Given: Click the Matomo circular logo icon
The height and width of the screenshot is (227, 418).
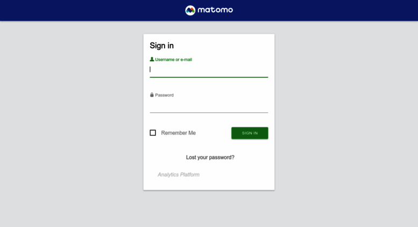Looking at the screenshot, I should pos(190,10).
